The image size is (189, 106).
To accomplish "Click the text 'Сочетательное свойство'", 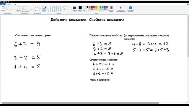I will (x=103, y=60).
